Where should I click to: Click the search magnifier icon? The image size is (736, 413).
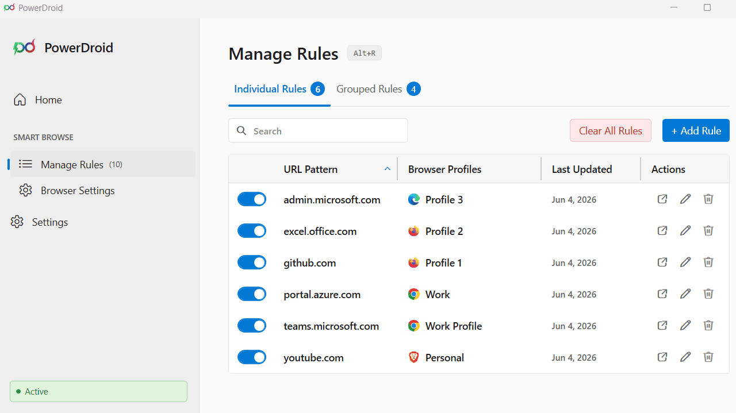[242, 131]
